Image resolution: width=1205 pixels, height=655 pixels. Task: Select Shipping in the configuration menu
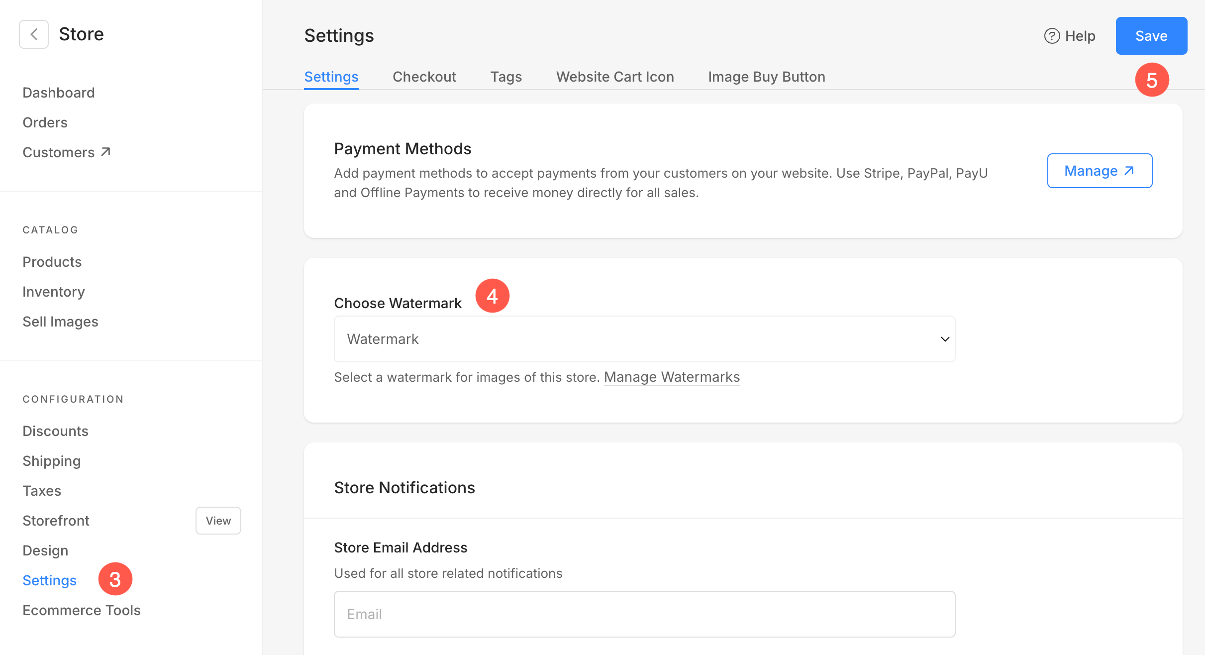51,461
